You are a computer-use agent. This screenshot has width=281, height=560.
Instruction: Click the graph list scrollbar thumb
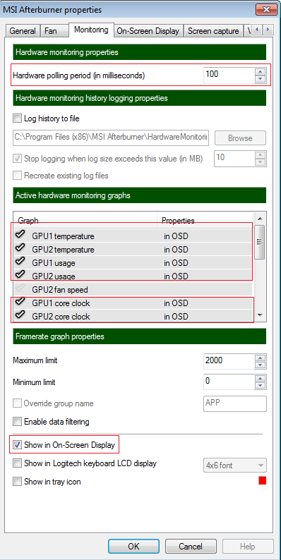(x=260, y=242)
